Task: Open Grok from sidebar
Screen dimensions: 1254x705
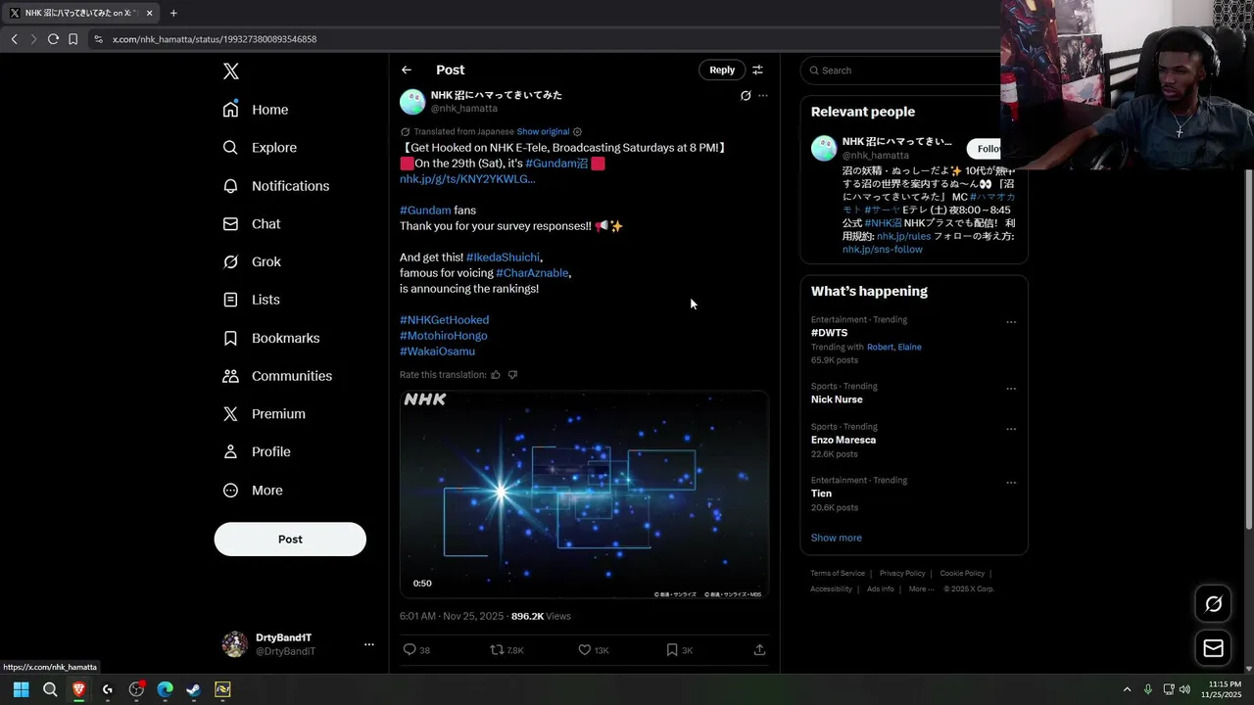Action: pyautogui.click(x=252, y=261)
